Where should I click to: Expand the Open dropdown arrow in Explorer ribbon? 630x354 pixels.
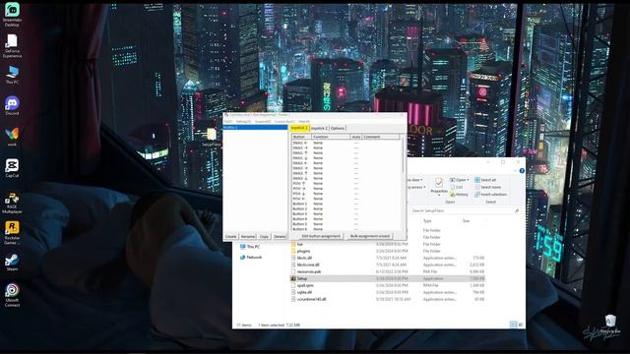[x=469, y=180]
